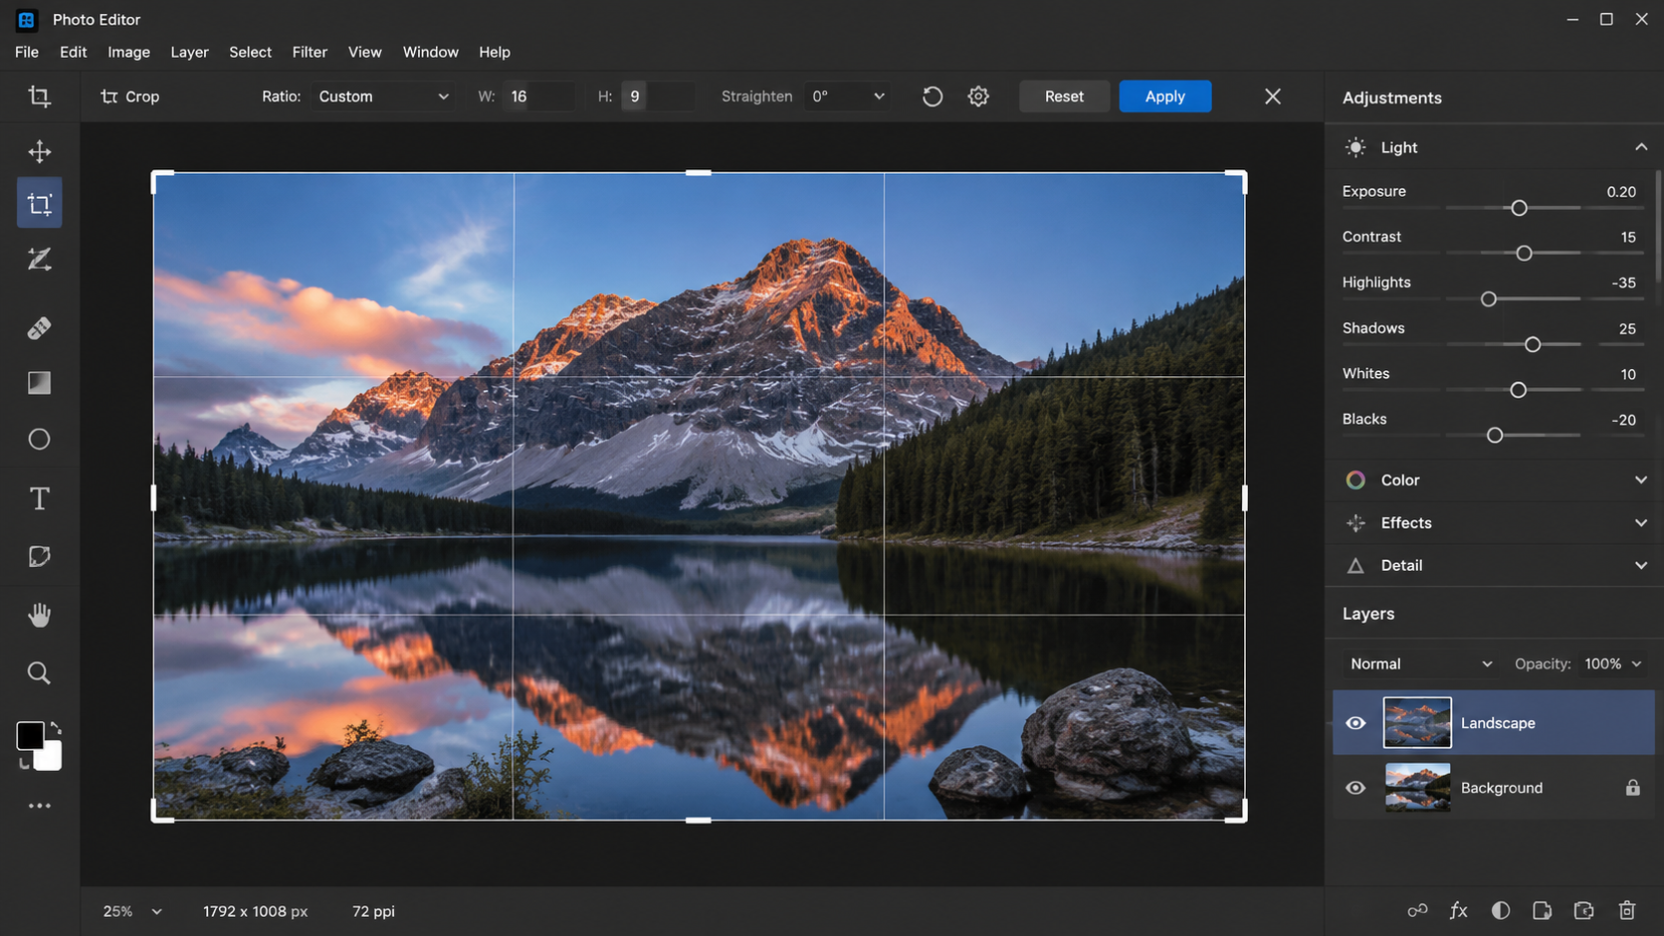
Task: Add layer effects fx icon
Action: click(1459, 910)
